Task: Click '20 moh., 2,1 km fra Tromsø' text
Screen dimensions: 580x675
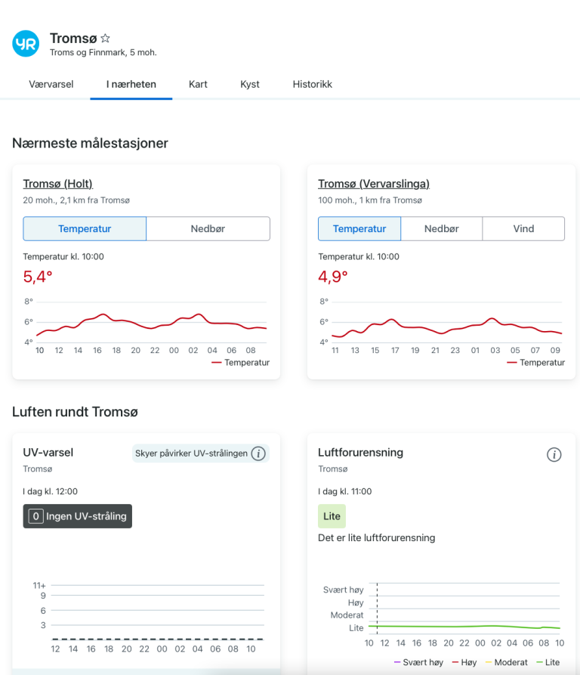Action: click(76, 200)
